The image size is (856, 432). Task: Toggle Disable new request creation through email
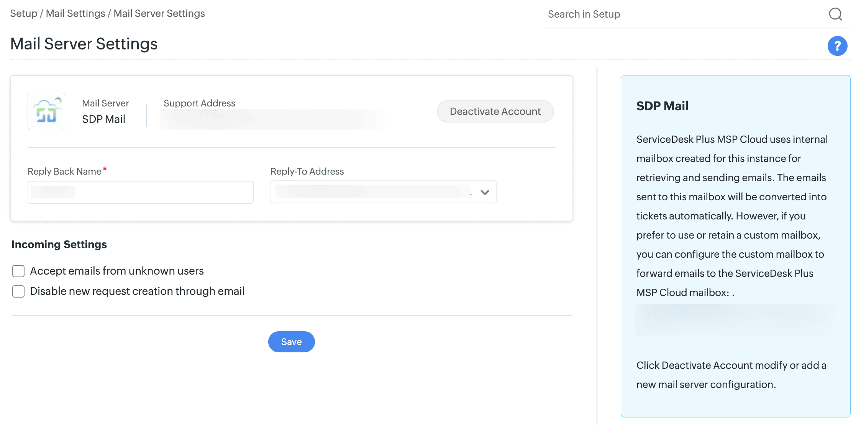18,291
